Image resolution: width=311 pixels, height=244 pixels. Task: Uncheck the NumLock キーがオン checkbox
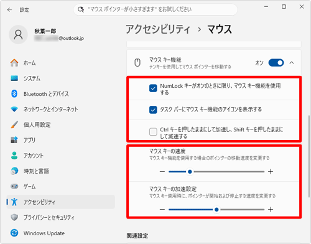coord(153,88)
